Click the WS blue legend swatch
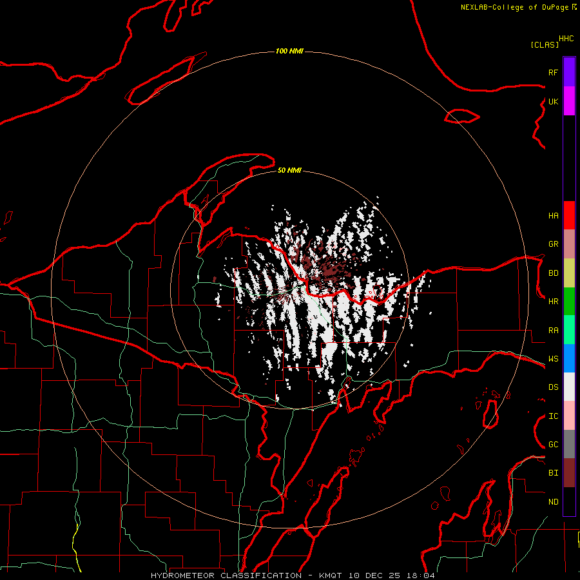580x580 pixels. (569, 358)
